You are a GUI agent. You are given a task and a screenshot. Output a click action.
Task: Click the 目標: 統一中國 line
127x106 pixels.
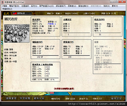pos(10,61)
